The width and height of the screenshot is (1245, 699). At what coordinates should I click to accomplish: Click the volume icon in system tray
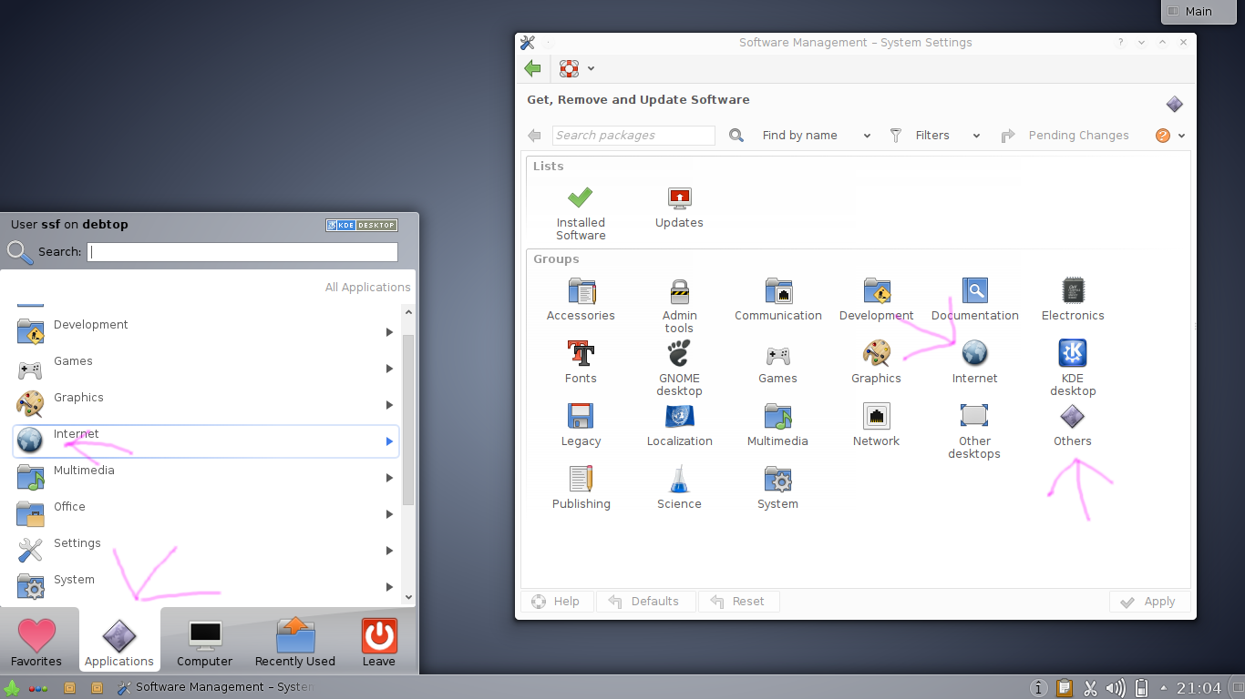coord(1114,688)
